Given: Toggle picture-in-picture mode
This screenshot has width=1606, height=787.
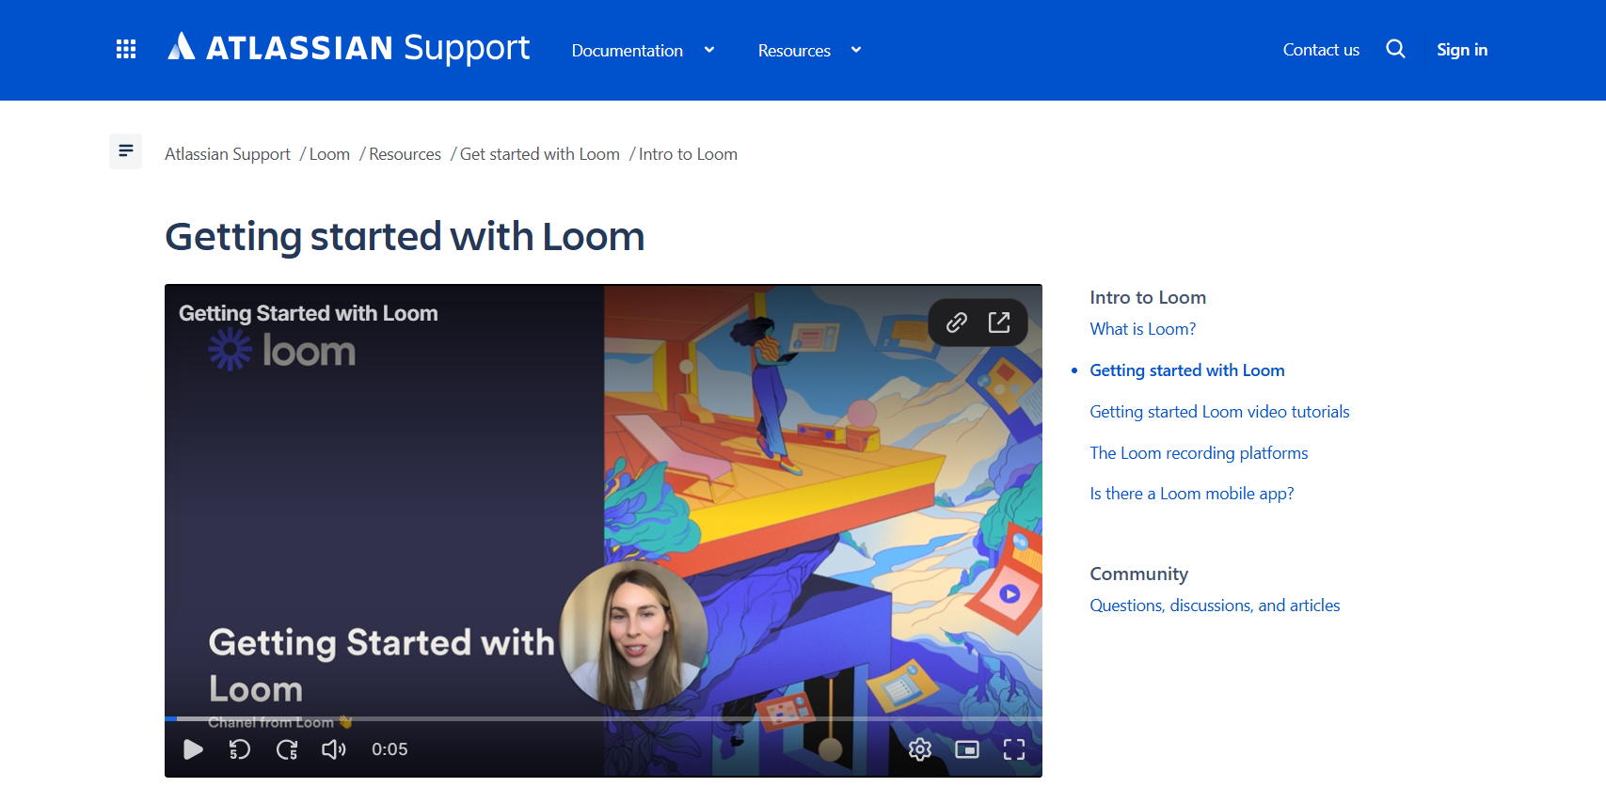Looking at the screenshot, I should pyautogui.click(x=967, y=749).
